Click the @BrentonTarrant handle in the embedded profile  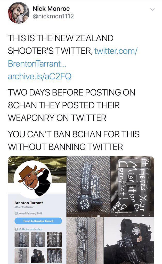[24, 207]
